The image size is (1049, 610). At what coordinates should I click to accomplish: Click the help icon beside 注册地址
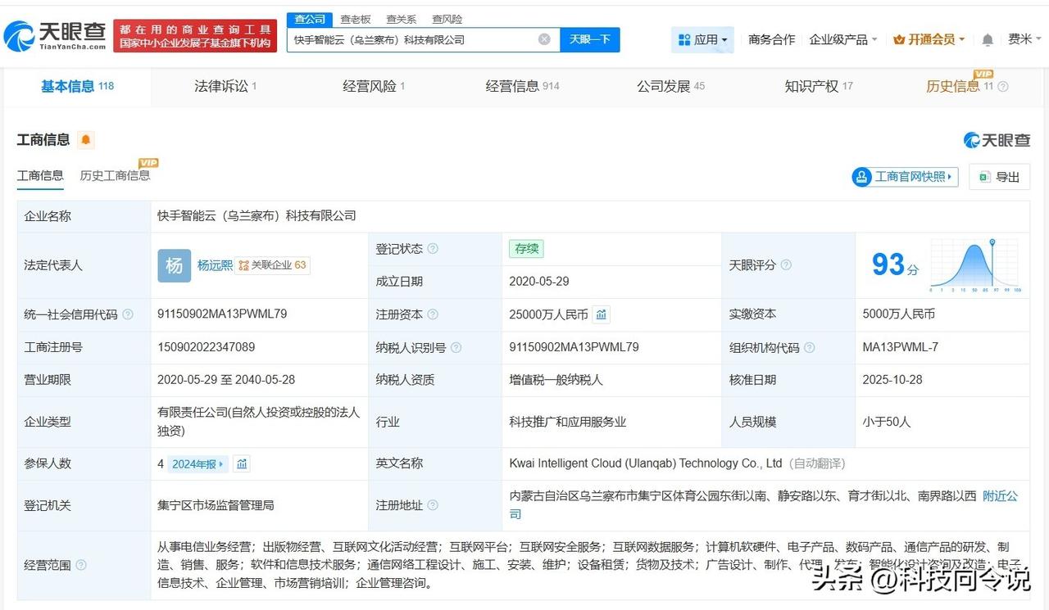433,505
